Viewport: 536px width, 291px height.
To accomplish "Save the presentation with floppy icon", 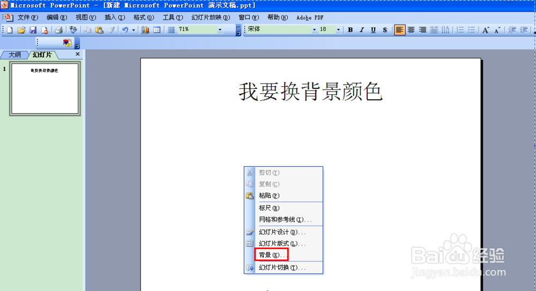I will click(33, 30).
